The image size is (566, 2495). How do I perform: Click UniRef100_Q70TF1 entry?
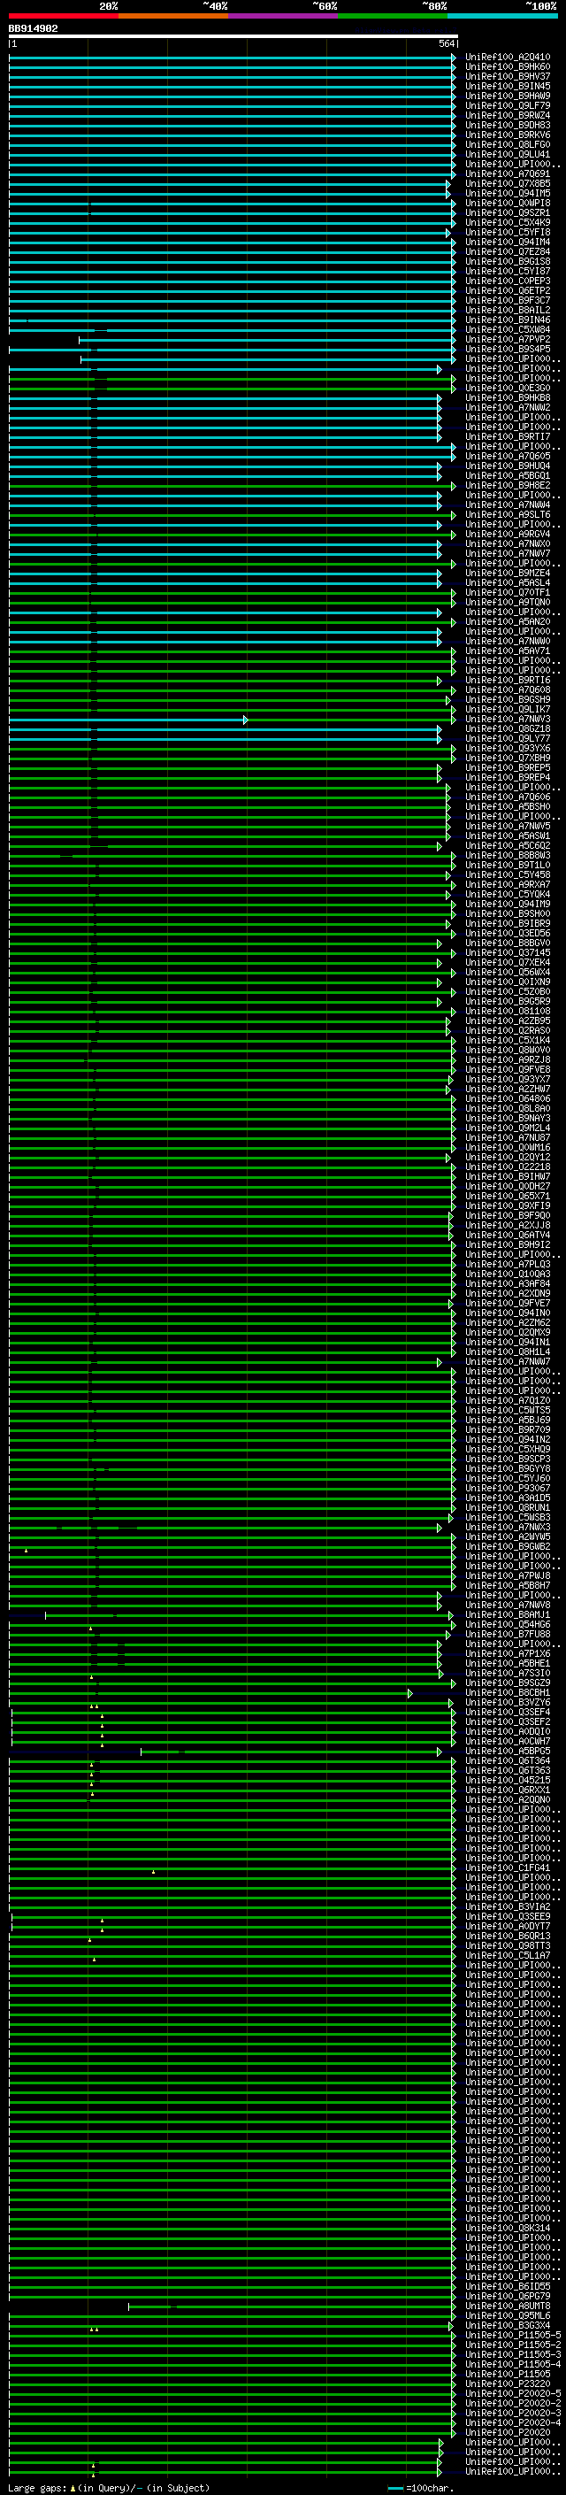pos(508,593)
